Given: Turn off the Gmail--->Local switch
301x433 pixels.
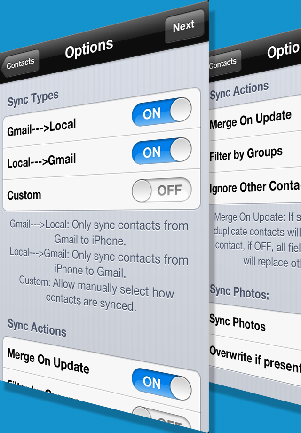Looking at the screenshot, I should click(162, 112).
